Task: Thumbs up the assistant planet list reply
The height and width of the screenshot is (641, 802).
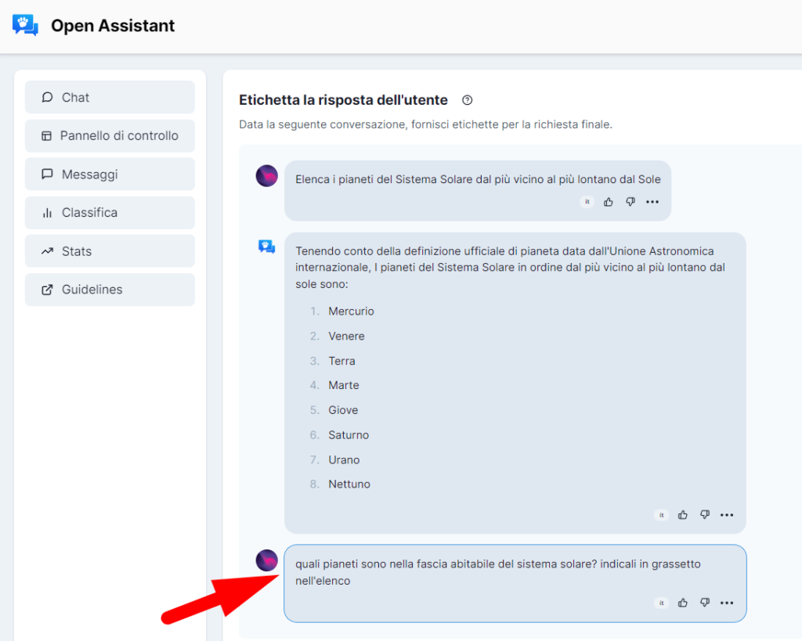Action: (683, 515)
